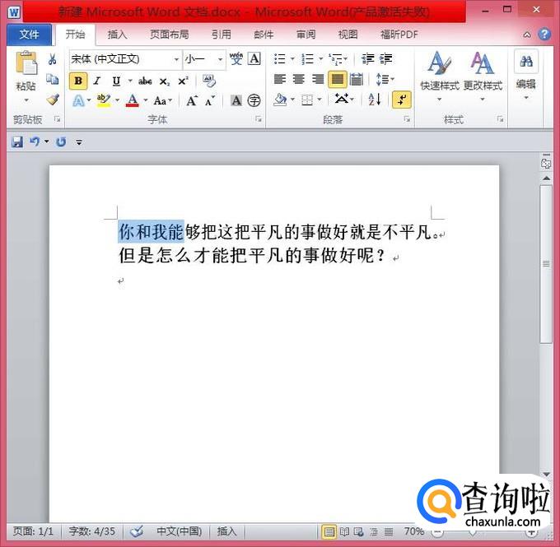
Task: Open the font size dropdown 小一
Action: point(204,59)
